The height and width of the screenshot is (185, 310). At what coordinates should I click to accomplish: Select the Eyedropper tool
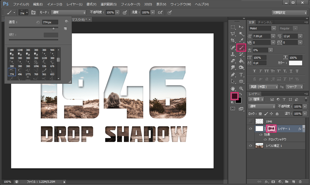(241, 40)
